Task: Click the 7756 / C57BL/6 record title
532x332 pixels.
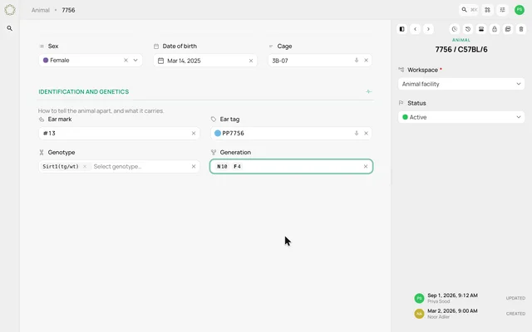Action: (x=461, y=50)
